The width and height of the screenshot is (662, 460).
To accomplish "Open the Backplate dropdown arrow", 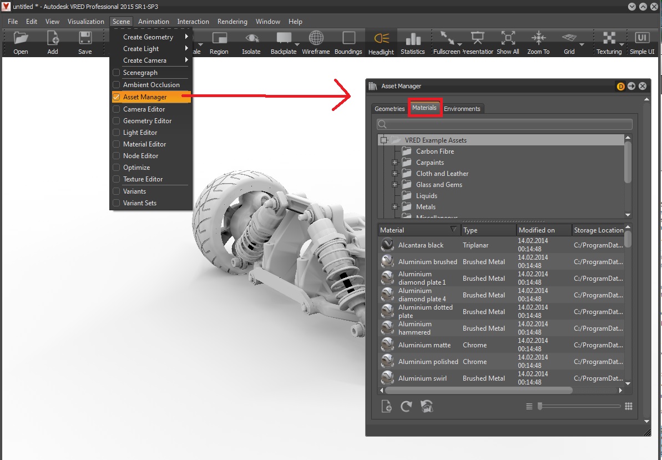I will tap(297, 44).
